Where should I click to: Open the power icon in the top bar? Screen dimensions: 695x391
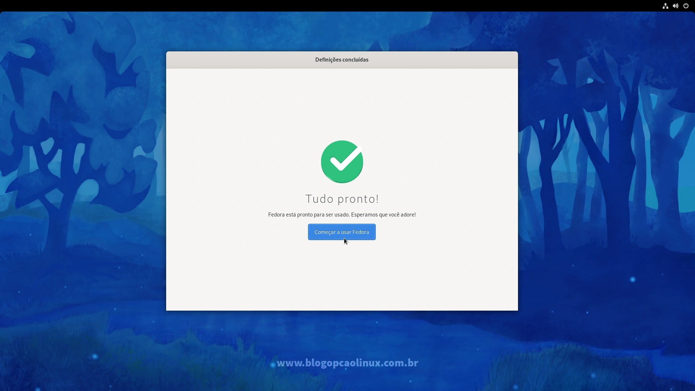pyautogui.click(x=686, y=6)
